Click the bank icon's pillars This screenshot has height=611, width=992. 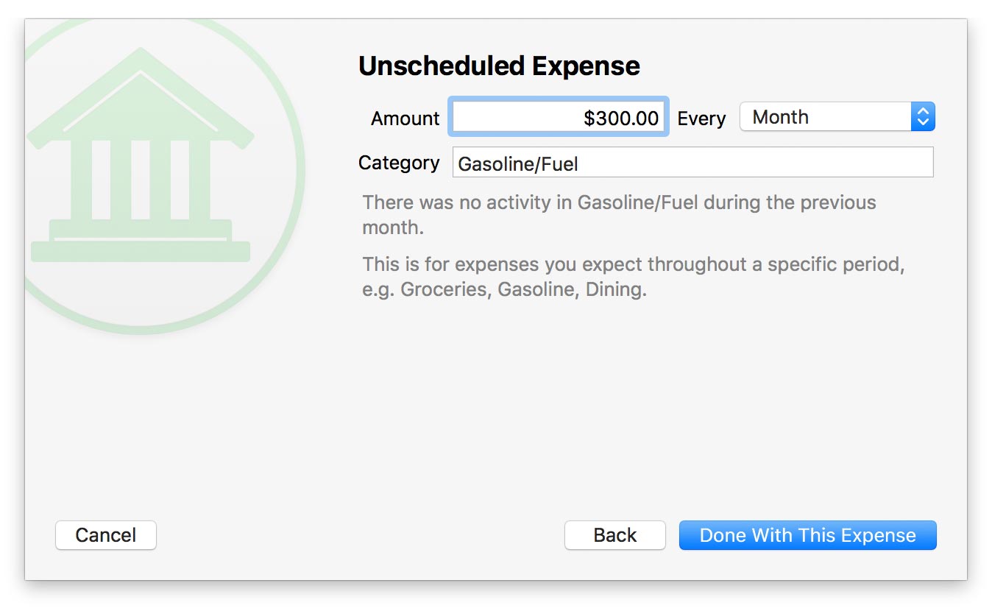pyautogui.click(x=140, y=179)
